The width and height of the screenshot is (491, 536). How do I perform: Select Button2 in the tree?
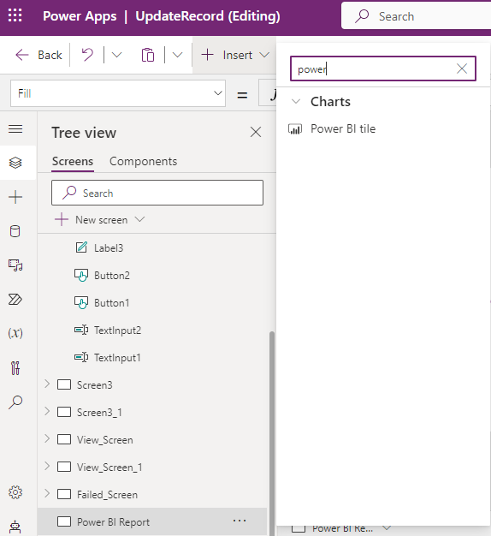pos(112,276)
